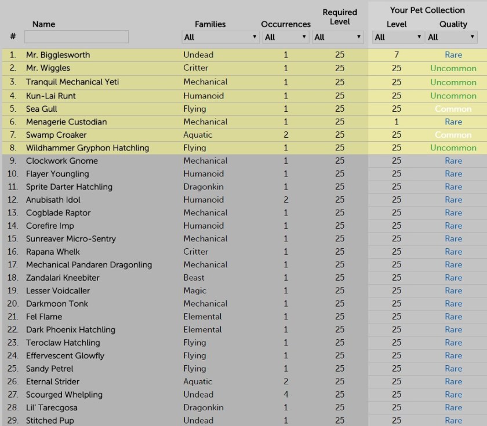
Task: Select the Tranquil Mechanical Yeti row
Action: point(72,82)
